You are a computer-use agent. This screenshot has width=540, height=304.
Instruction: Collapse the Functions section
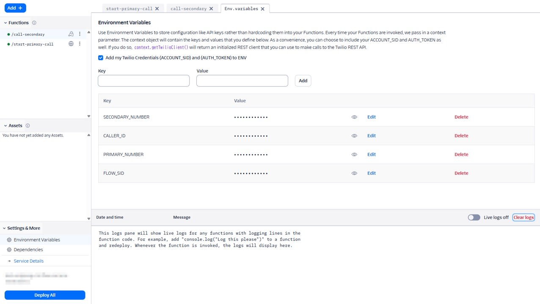point(6,23)
